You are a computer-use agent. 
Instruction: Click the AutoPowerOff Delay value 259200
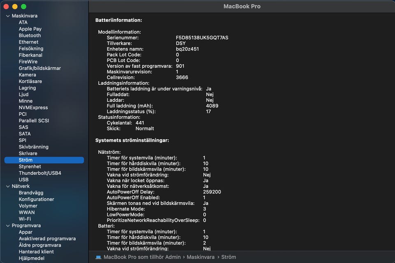tap(212, 192)
